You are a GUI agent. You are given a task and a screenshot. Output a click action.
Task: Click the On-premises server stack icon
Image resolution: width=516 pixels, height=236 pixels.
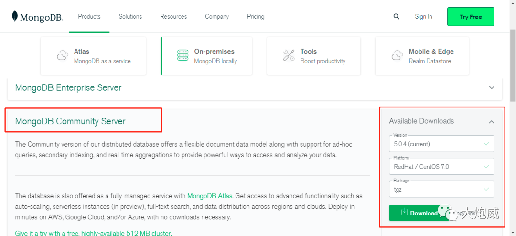point(183,55)
